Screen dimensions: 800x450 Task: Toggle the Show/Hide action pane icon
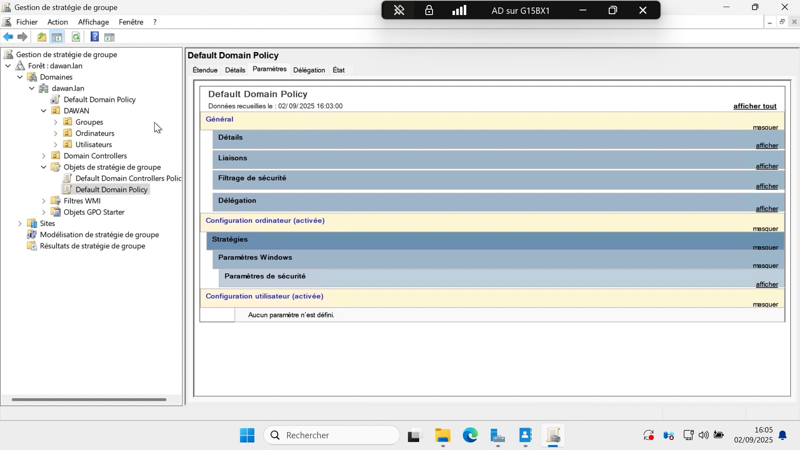110,37
